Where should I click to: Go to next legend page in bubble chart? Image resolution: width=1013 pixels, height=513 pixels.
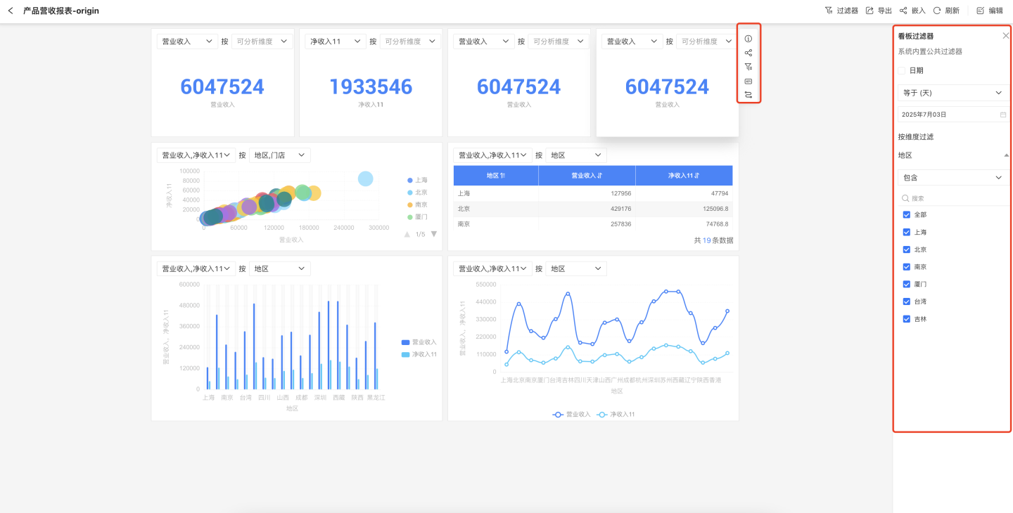tap(434, 234)
